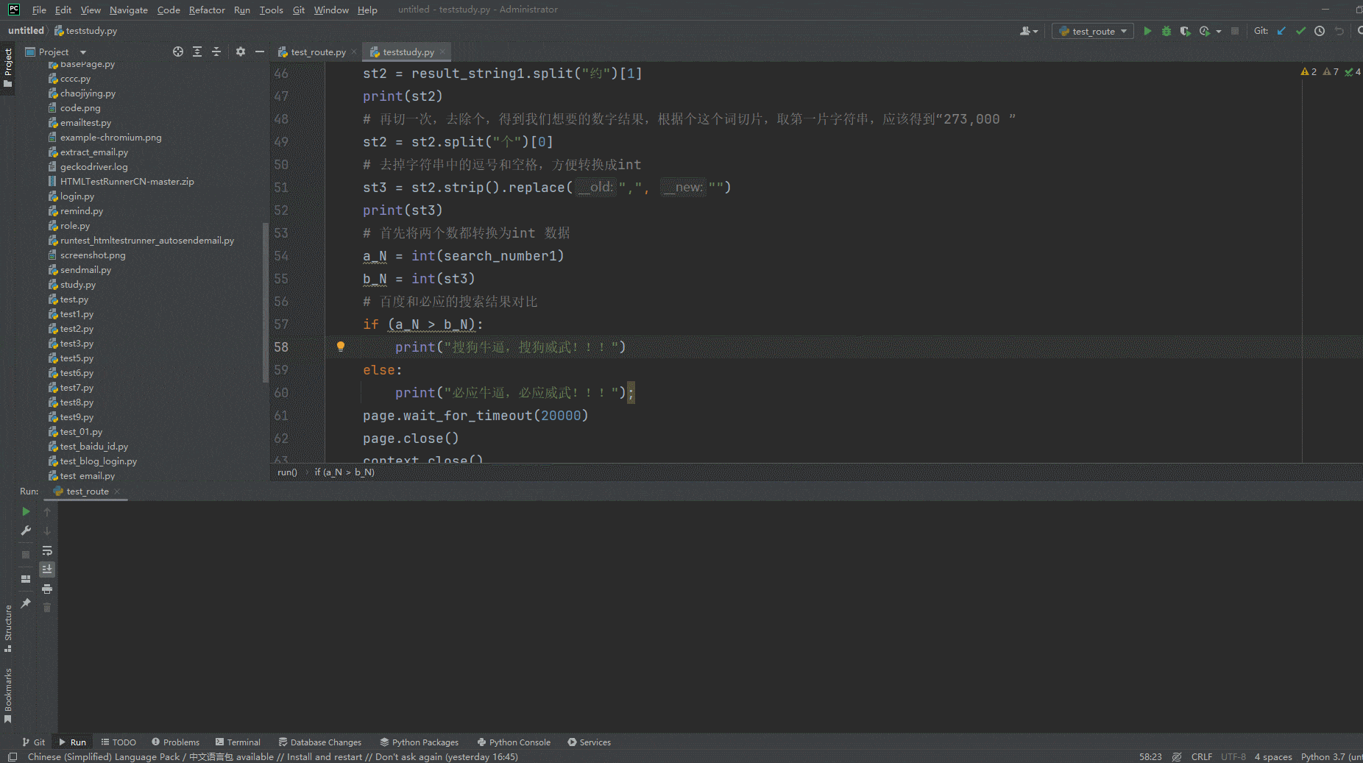This screenshot has height=763, width=1363.
Task: Toggle the Problems tool window button
Action: coord(176,742)
